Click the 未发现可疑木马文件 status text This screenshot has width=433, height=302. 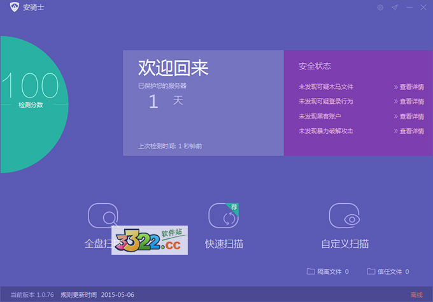(x=326, y=87)
